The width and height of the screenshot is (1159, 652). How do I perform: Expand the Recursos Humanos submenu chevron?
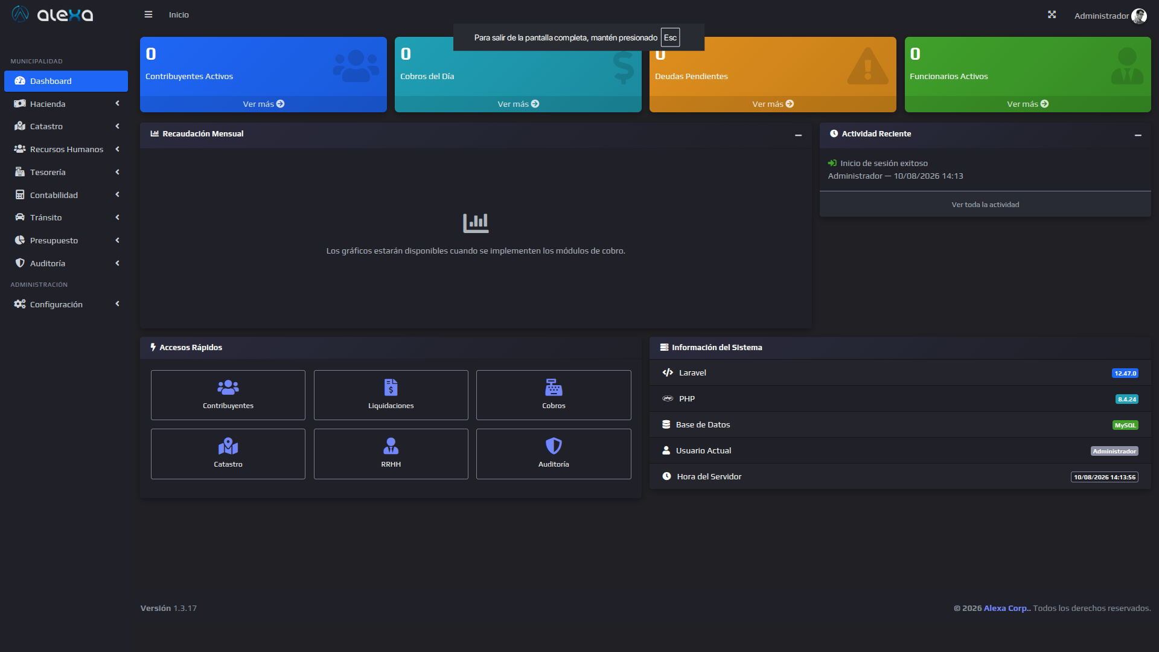118,149
